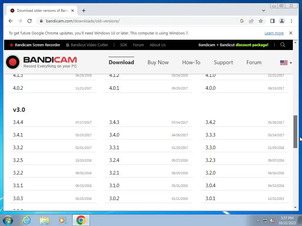Open Windows Start menu
The height and width of the screenshot is (226, 302).
click(x=8, y=220)
